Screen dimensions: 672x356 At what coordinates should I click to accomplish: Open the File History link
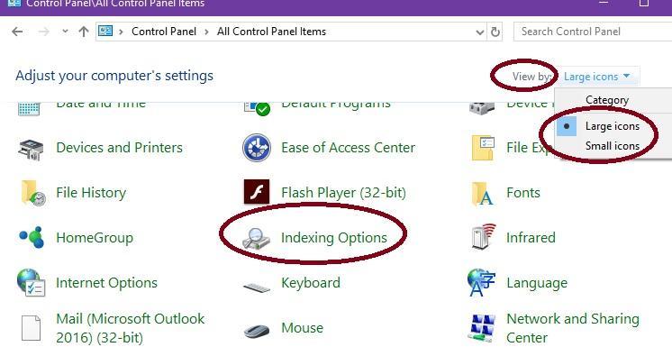[91, 193]
